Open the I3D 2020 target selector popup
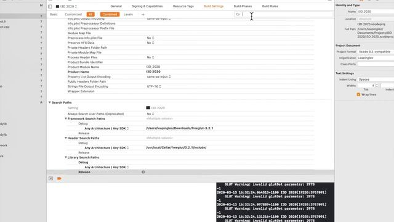This screenshot has width=394, height=222. coord(66,7)
